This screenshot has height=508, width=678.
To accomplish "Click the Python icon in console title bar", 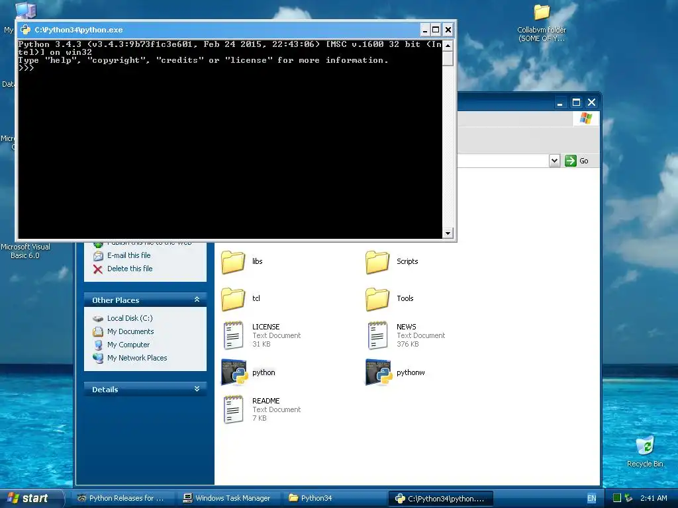I will [x=26, y=30].
